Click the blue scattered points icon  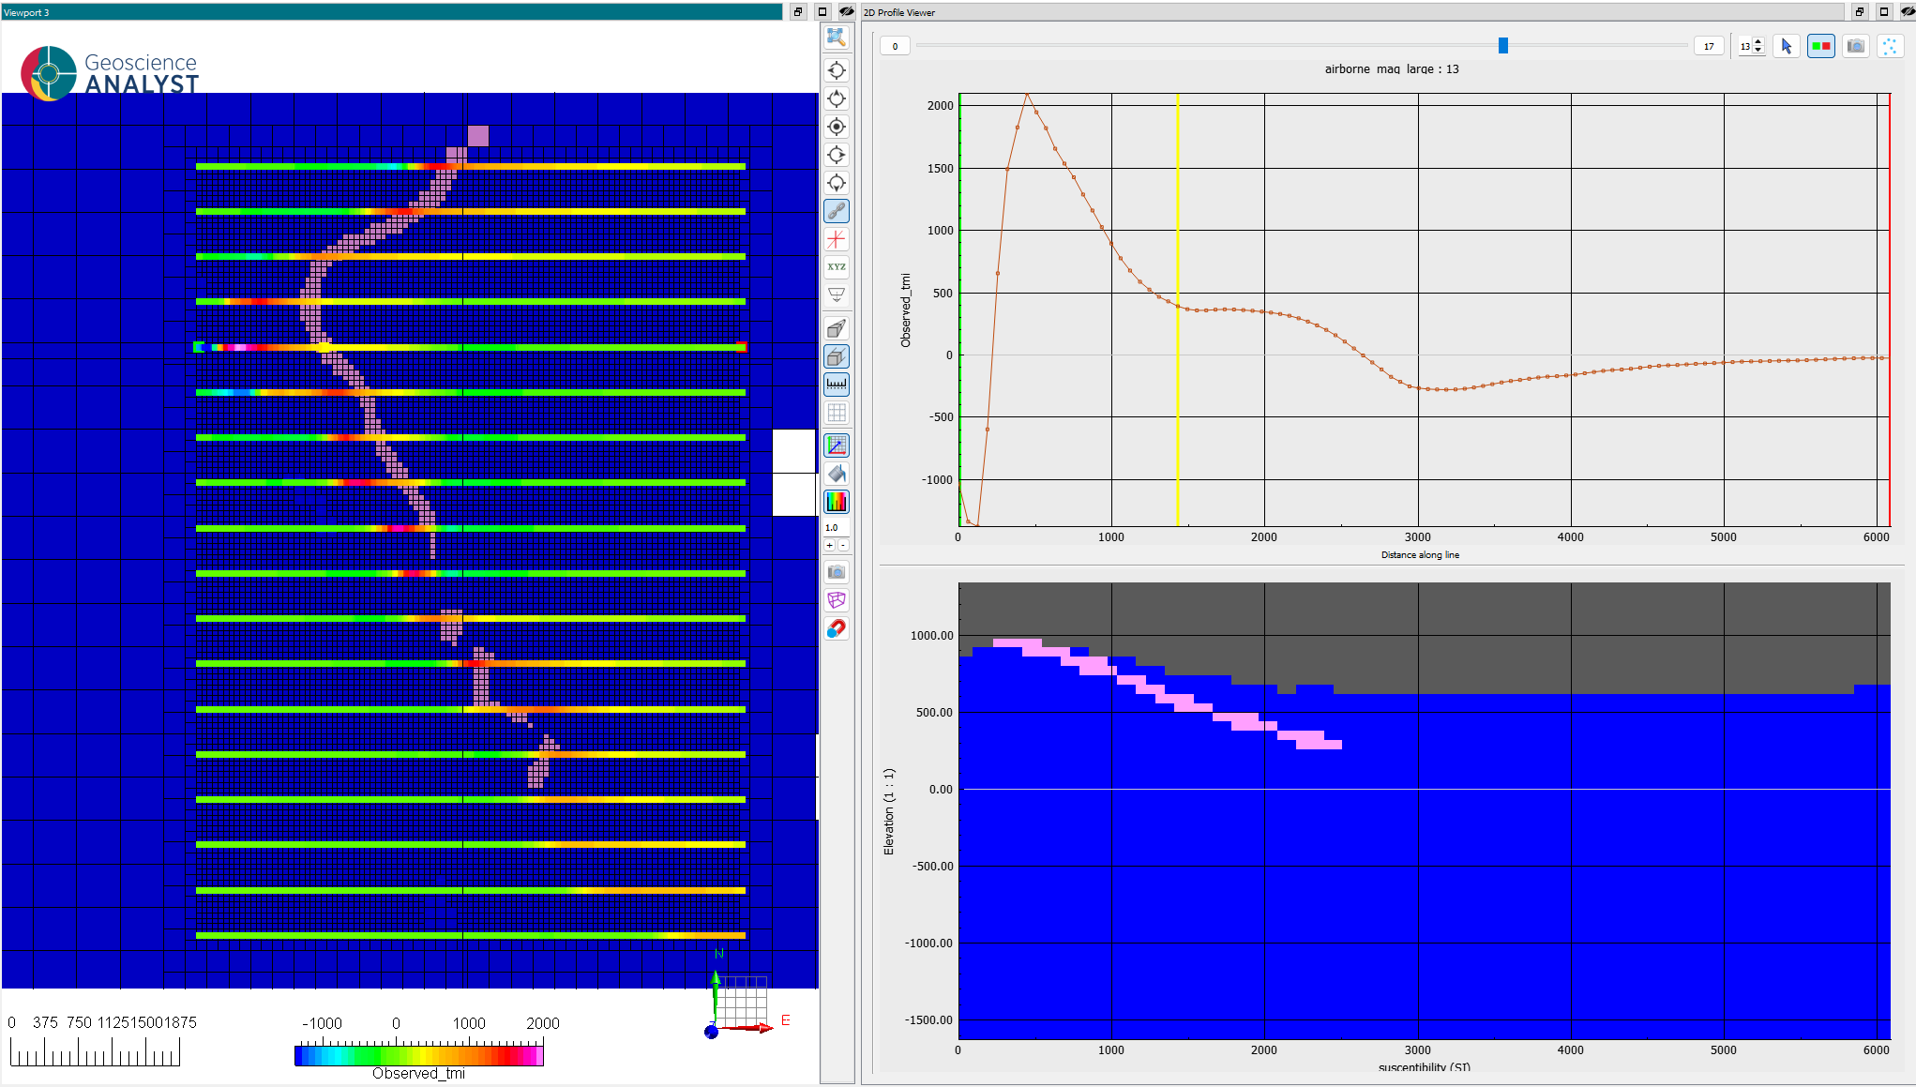(1890, 46)
